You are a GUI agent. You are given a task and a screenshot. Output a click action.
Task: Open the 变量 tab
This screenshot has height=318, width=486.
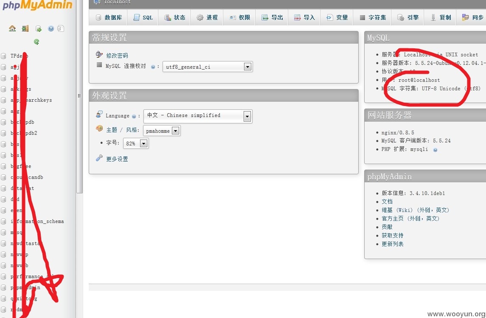[337, 18]
